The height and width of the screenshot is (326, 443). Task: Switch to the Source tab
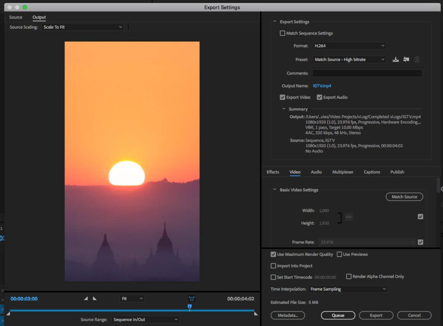click(x=16, y=17)
